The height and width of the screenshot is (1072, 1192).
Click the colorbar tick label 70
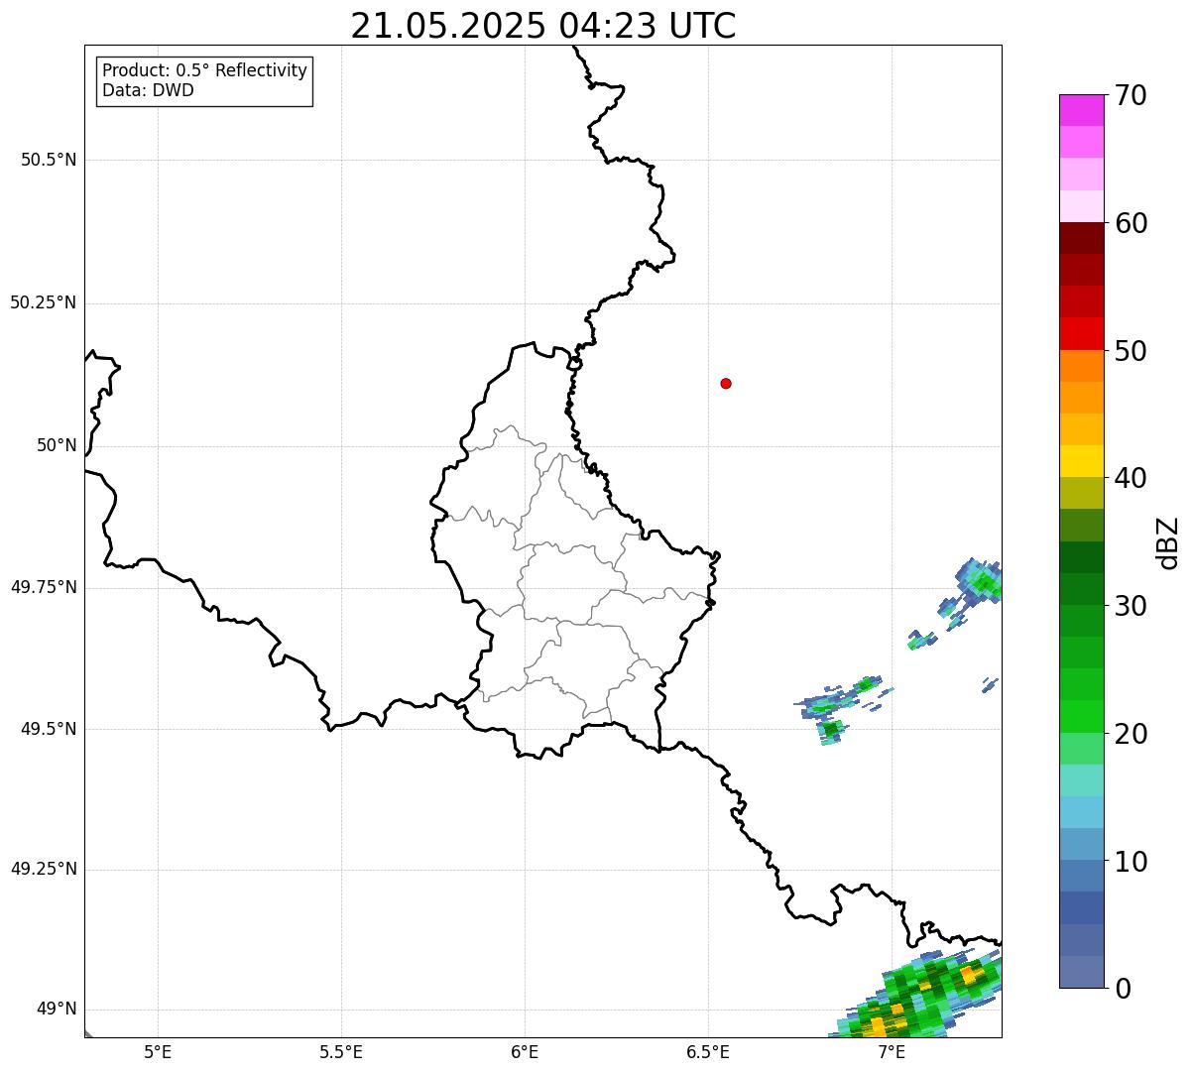tap(1131, 95)
